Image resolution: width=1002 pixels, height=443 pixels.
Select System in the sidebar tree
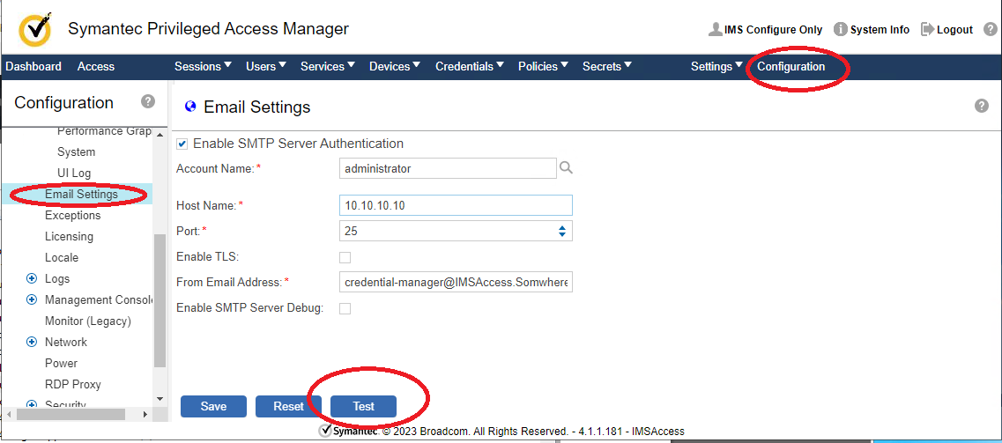76,151
